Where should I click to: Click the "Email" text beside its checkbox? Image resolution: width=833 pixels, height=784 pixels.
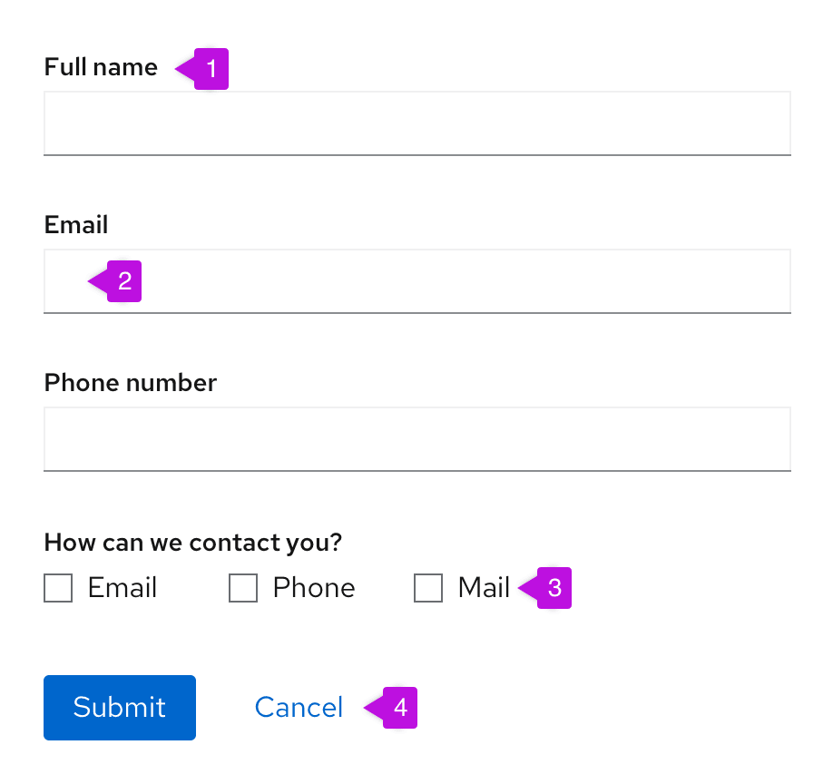[122, 588]
